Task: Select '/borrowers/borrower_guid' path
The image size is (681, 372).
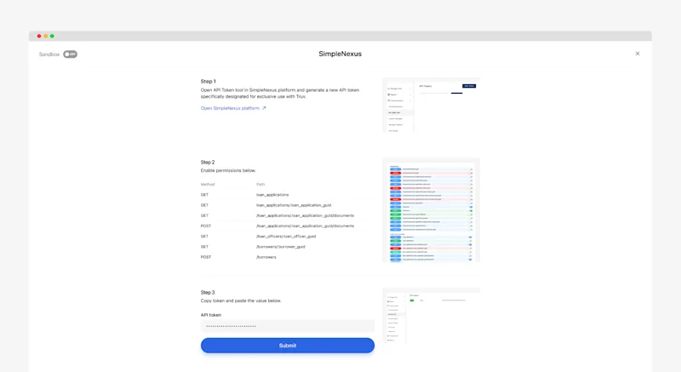Action: (281, 247)
